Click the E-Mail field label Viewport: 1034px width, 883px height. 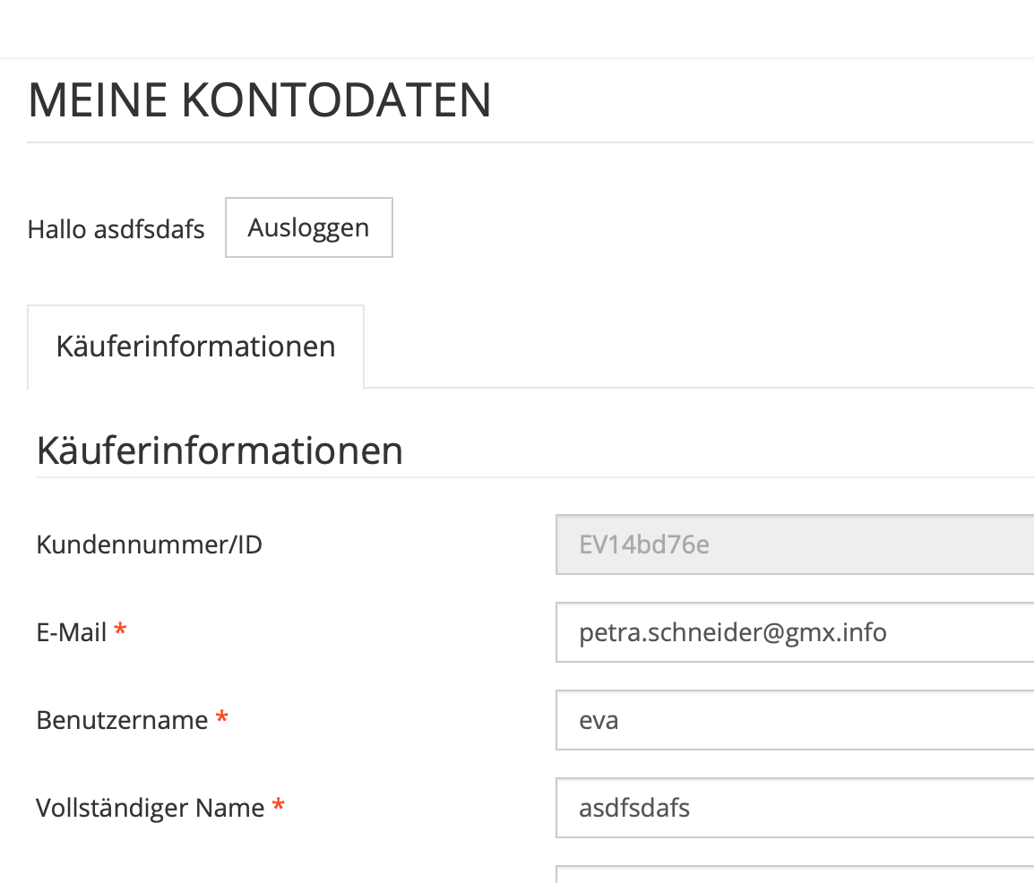point(71,633)
